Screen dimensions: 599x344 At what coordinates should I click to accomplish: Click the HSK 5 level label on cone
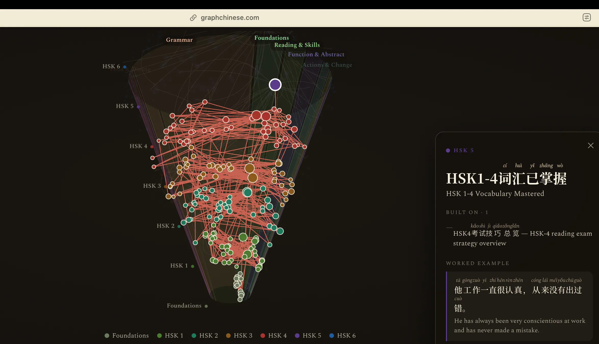(x=125, y=106)
